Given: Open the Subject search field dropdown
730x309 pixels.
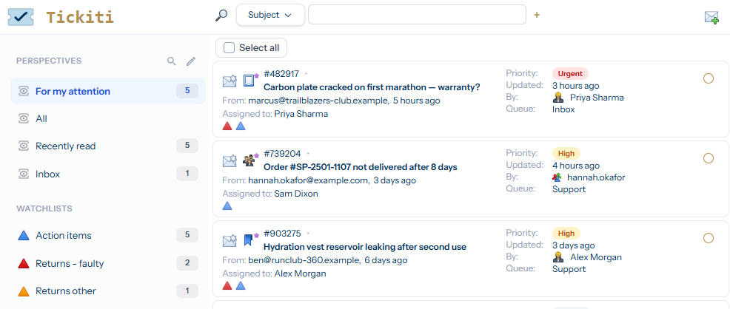Looking at the screenshot, I should click(x=270, y=15).
